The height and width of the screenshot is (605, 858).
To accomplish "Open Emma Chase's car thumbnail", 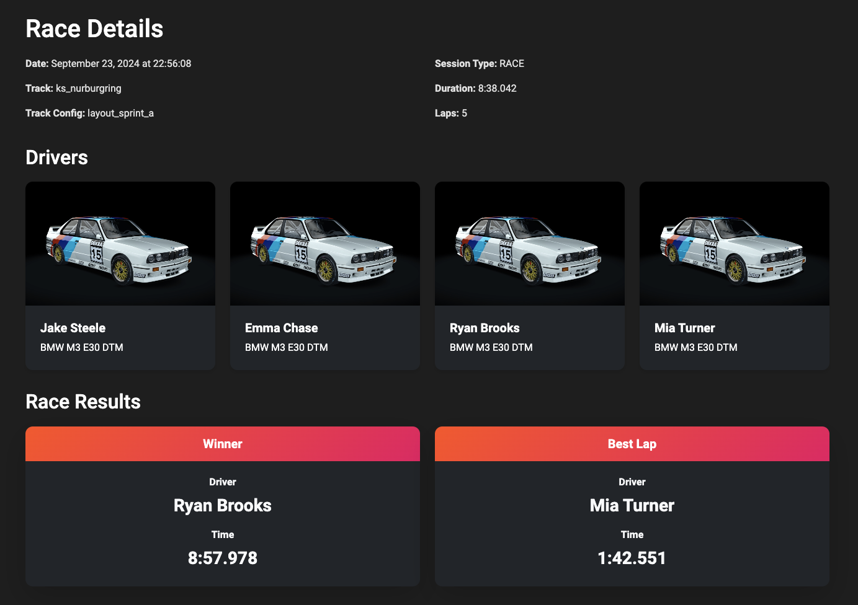I will click(325, 244).
